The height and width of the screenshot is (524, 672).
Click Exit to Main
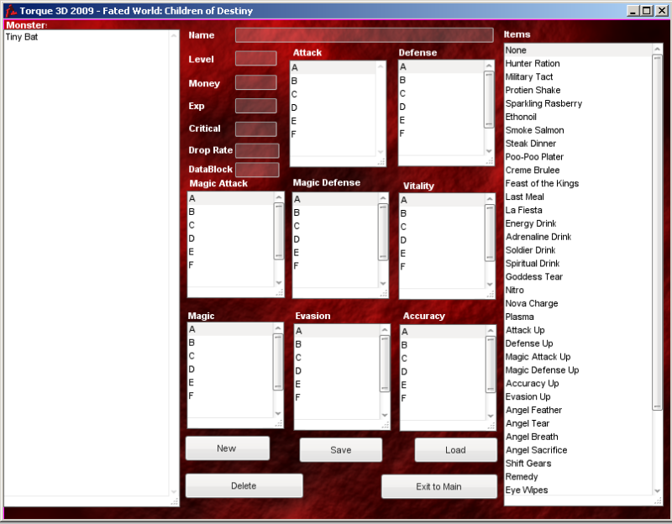[438, 486]
